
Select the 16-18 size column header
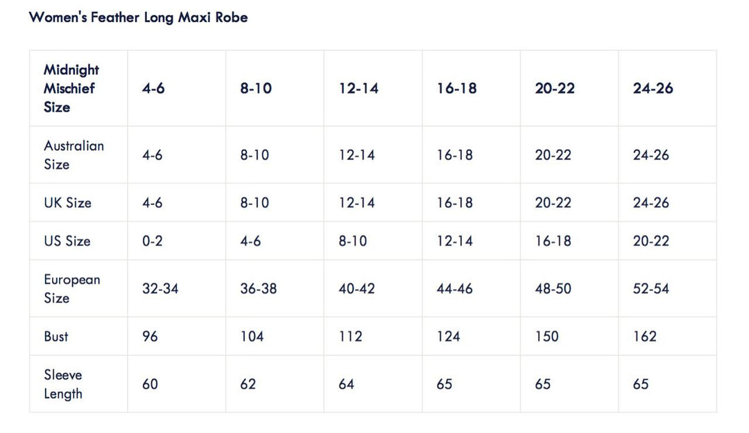point(472,88)
